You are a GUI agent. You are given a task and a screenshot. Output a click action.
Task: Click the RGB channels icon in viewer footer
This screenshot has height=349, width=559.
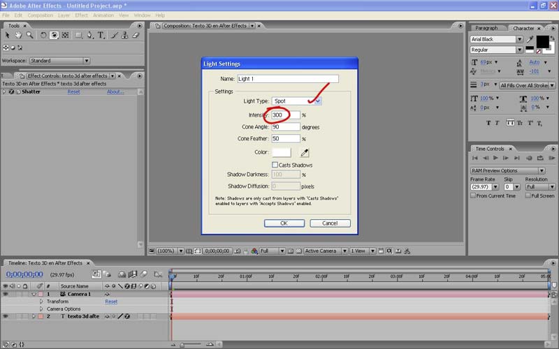(x=254, y=251)
